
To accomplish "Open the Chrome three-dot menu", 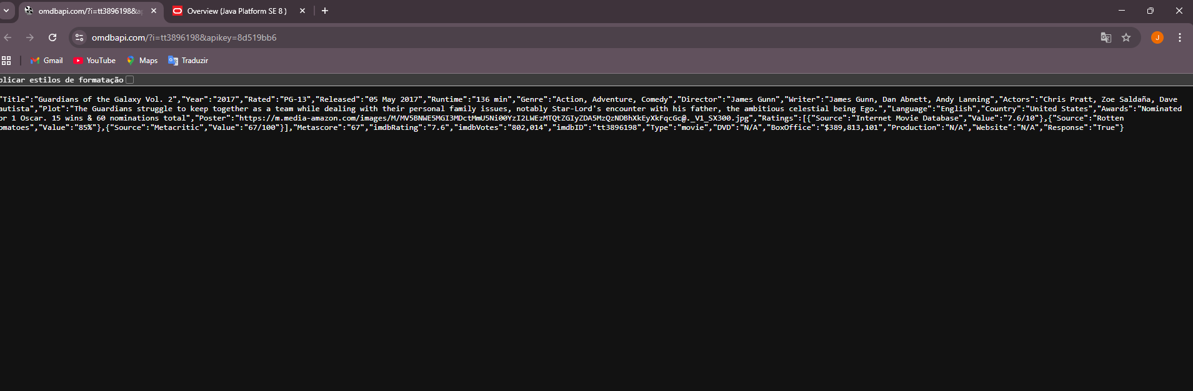I will (1180, 37).
